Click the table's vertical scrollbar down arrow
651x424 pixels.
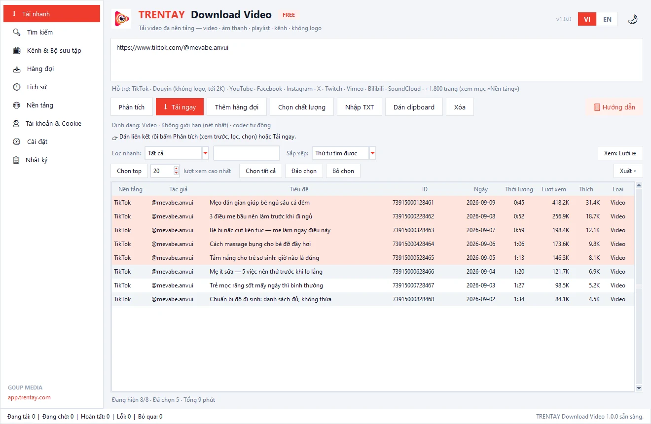639,388
